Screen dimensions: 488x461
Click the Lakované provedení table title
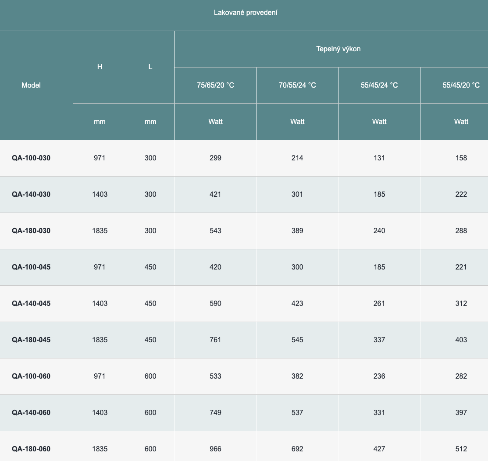pos(246,13)
